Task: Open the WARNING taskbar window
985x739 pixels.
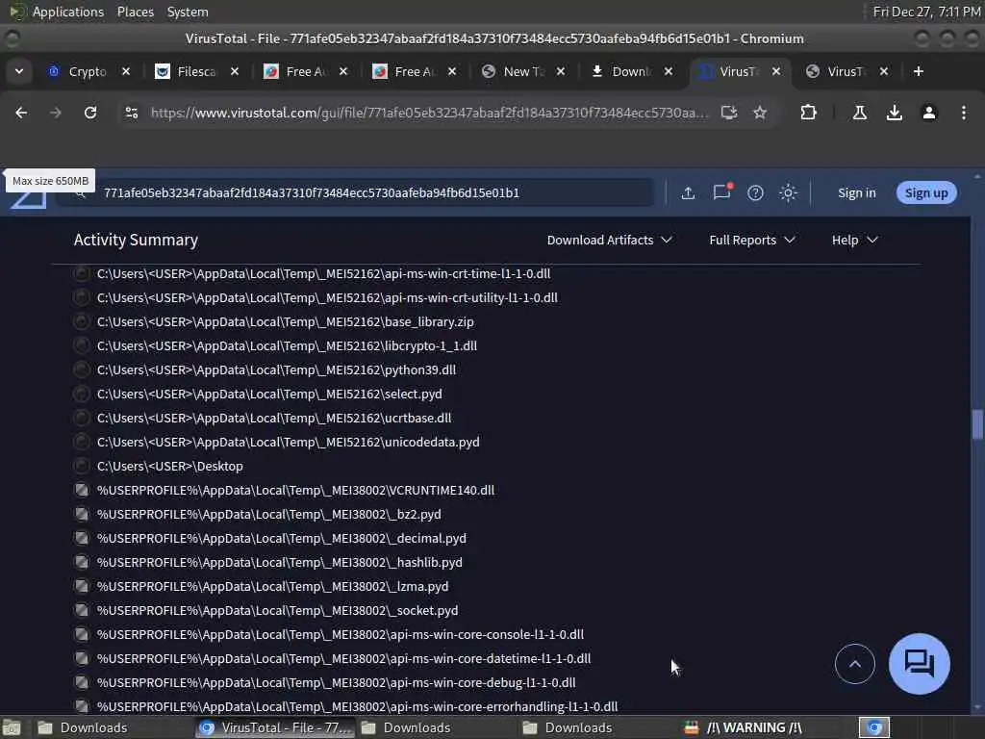Action: click(x=744, y=727)
